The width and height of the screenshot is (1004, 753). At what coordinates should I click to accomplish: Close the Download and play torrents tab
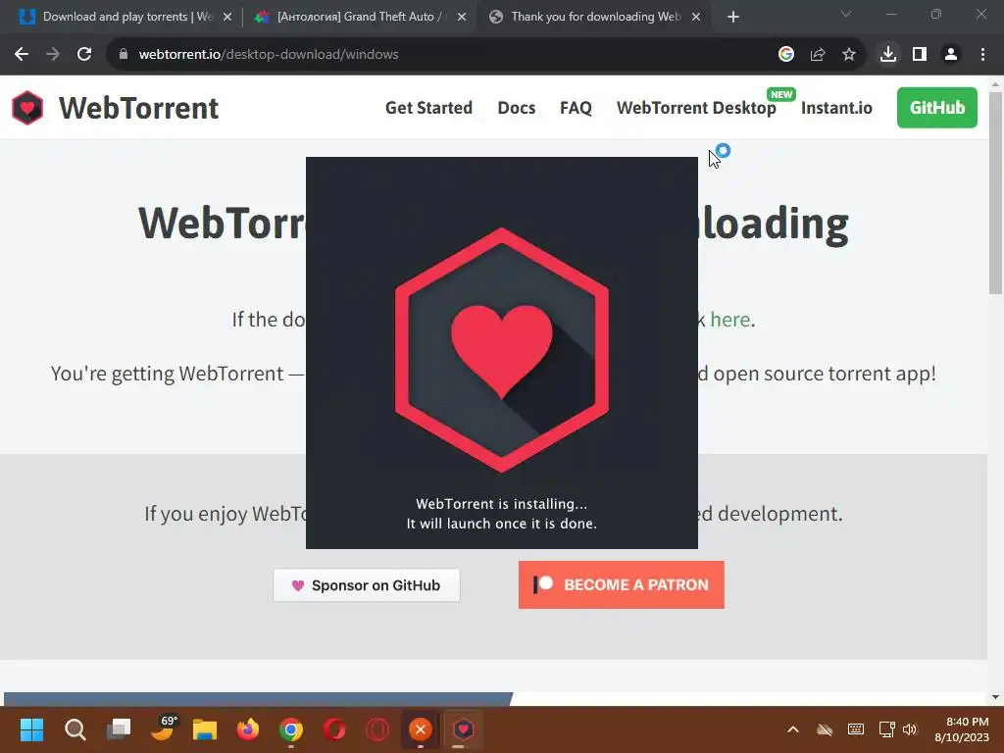click(x=227, y=17)
